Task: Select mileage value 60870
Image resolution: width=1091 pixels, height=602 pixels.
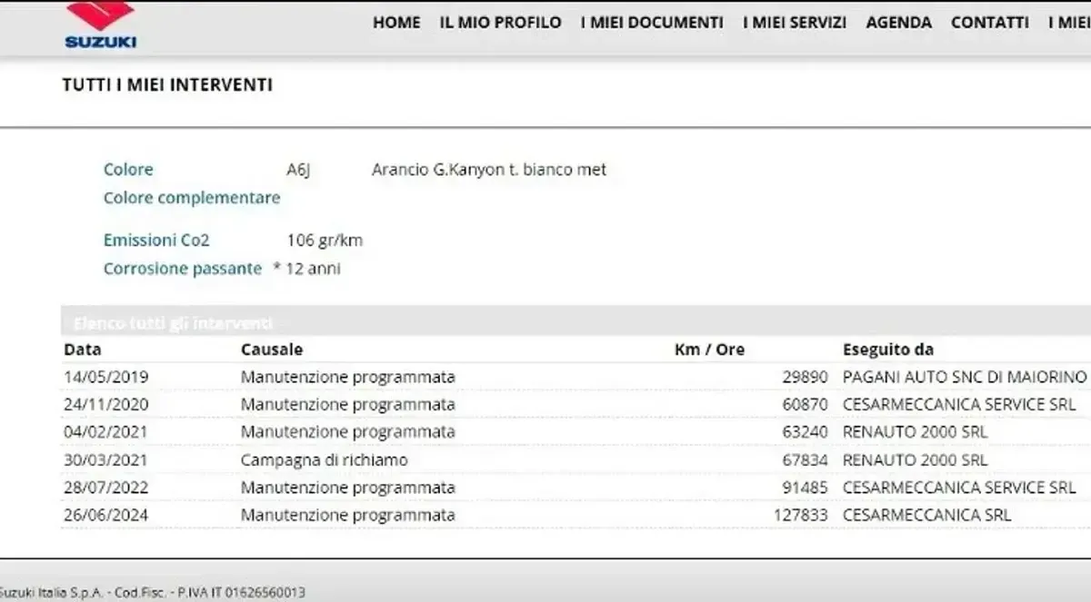Action: click(x=805, y=404)
